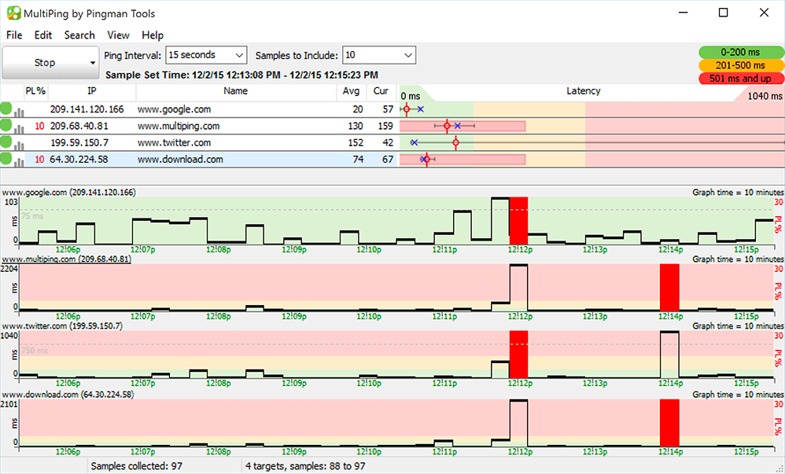Open the File menu
785x474 pixels.
[x=14, y=35]
